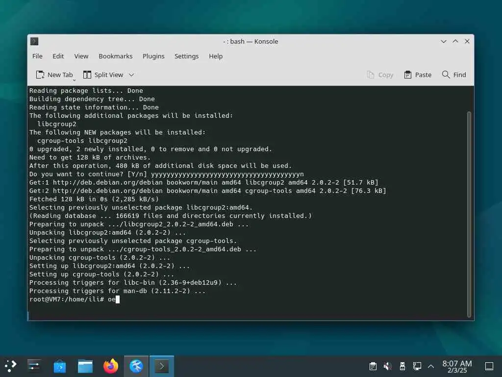502x377 pixels.
Task: Click the 'Unpacking libcgroup2:amd64' line
Action: pos(107,232)
